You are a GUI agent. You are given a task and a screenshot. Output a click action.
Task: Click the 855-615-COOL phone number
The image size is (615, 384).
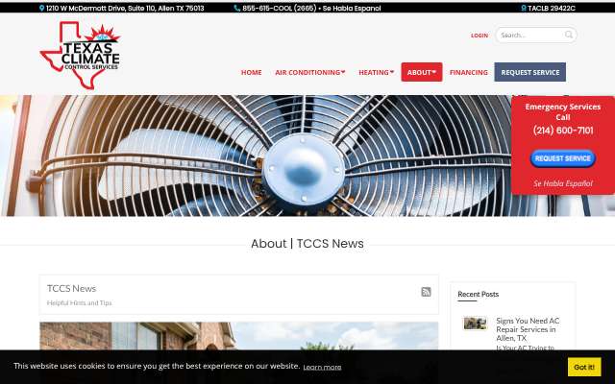click(x=280, y=8)
